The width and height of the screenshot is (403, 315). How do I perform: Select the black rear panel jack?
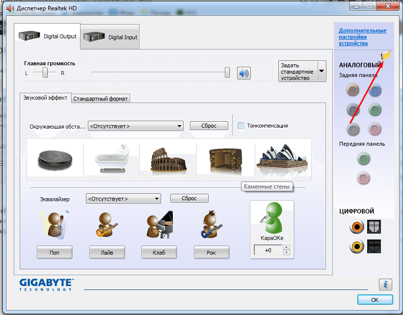(x=353, y=110)
